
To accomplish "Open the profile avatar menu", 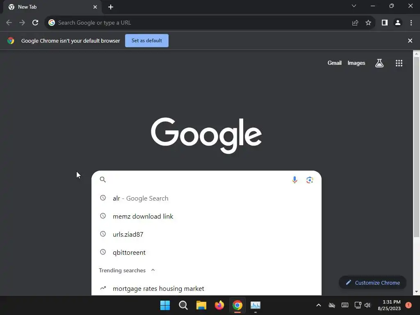I will (x=398, y=23).
